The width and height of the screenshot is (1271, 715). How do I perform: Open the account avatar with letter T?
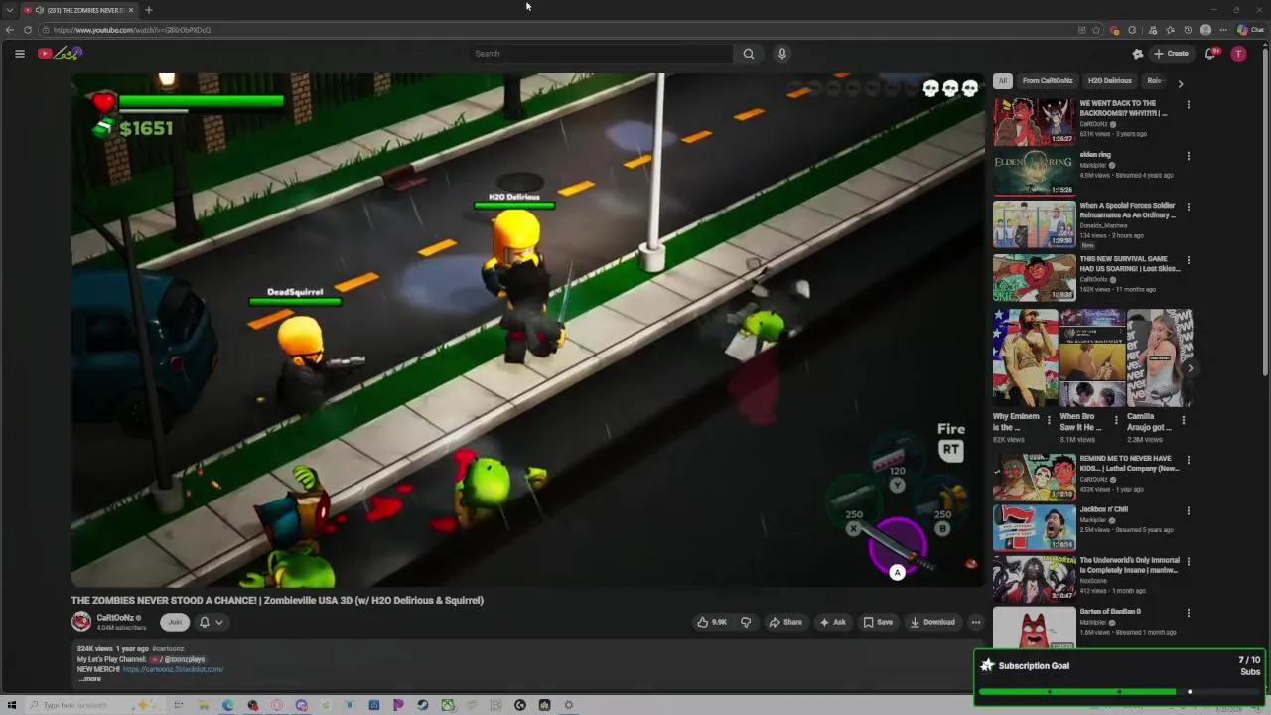tap(1238, 54)
